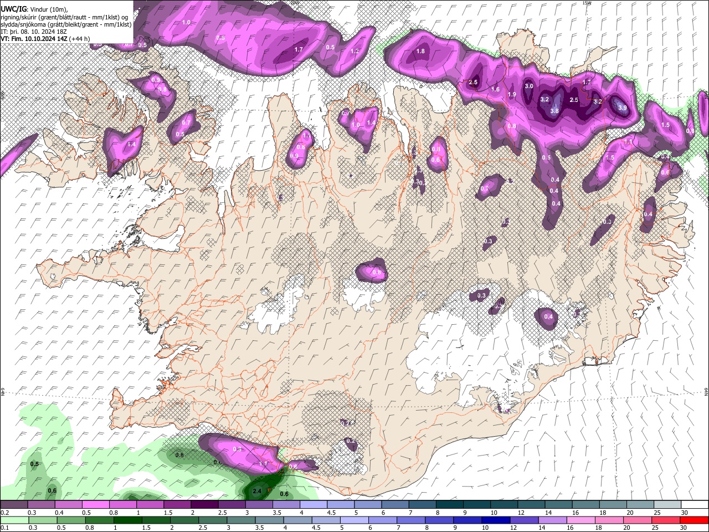This screenshot has width=709, height=532.
Task: Click the 3.9 snowfall value in northeast
Action: click(622, 108)
